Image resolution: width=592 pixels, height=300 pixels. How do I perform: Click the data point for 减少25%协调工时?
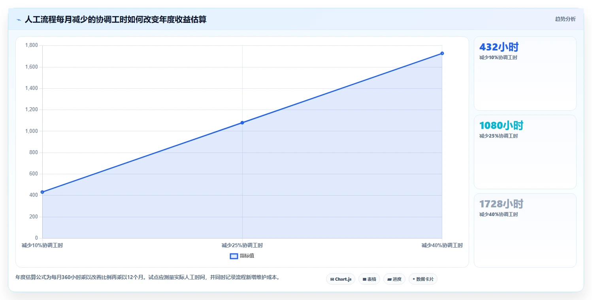242,123
